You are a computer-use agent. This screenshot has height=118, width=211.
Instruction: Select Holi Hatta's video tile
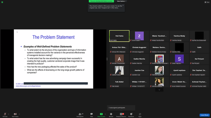click(119, 36)
